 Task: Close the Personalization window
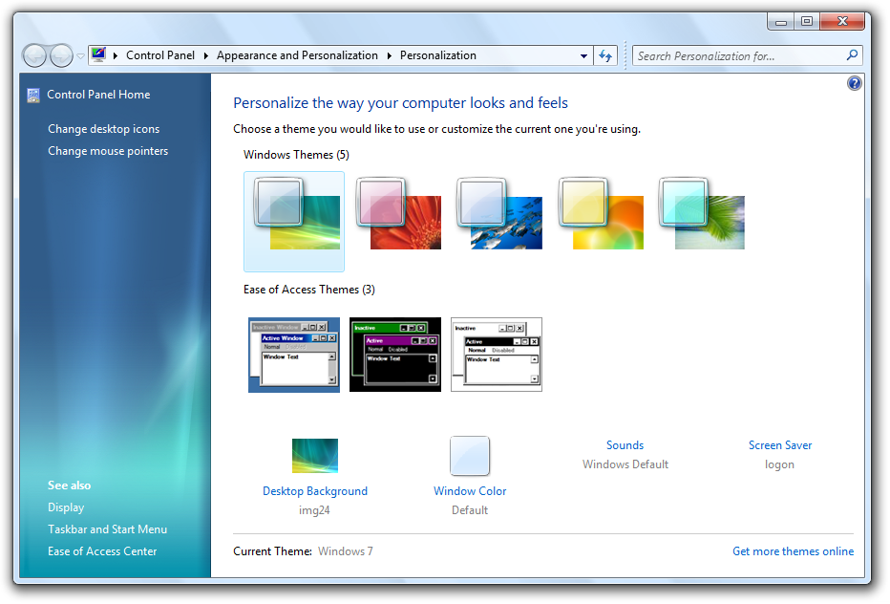pyautogui.click(x=842, y=22)
